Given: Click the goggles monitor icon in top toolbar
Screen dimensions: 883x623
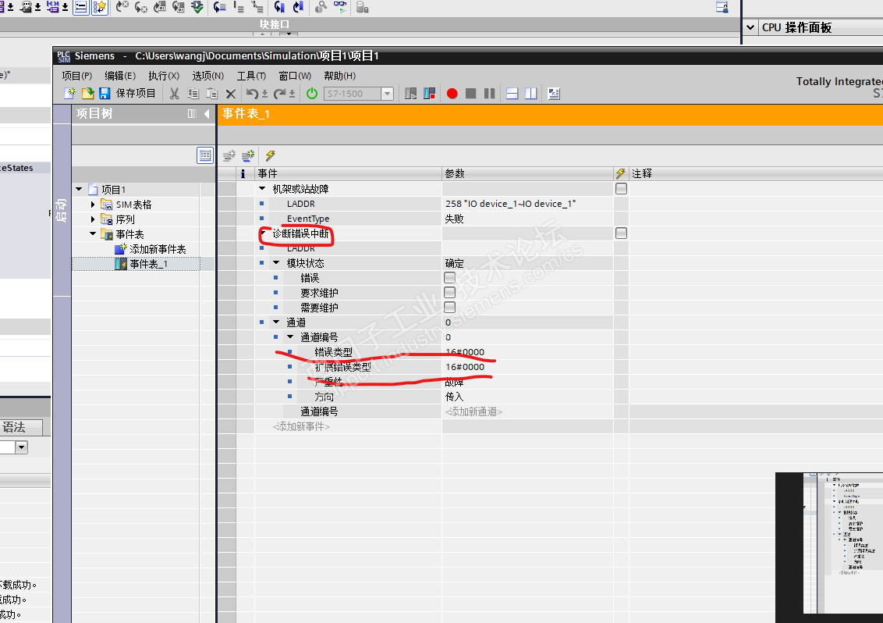Looking at the screenshot, I should pyautogui.click(x=340, y=7).
